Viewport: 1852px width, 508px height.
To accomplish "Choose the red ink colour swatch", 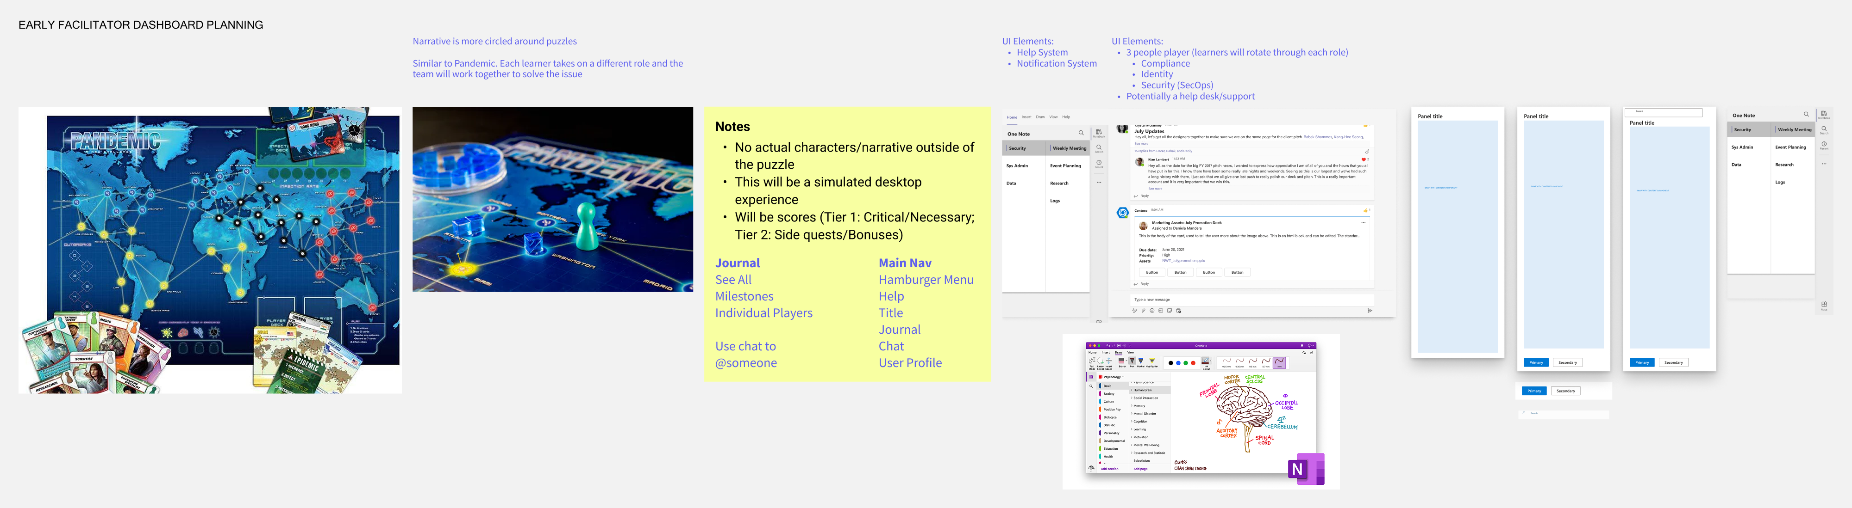I will click(1194, 363).
